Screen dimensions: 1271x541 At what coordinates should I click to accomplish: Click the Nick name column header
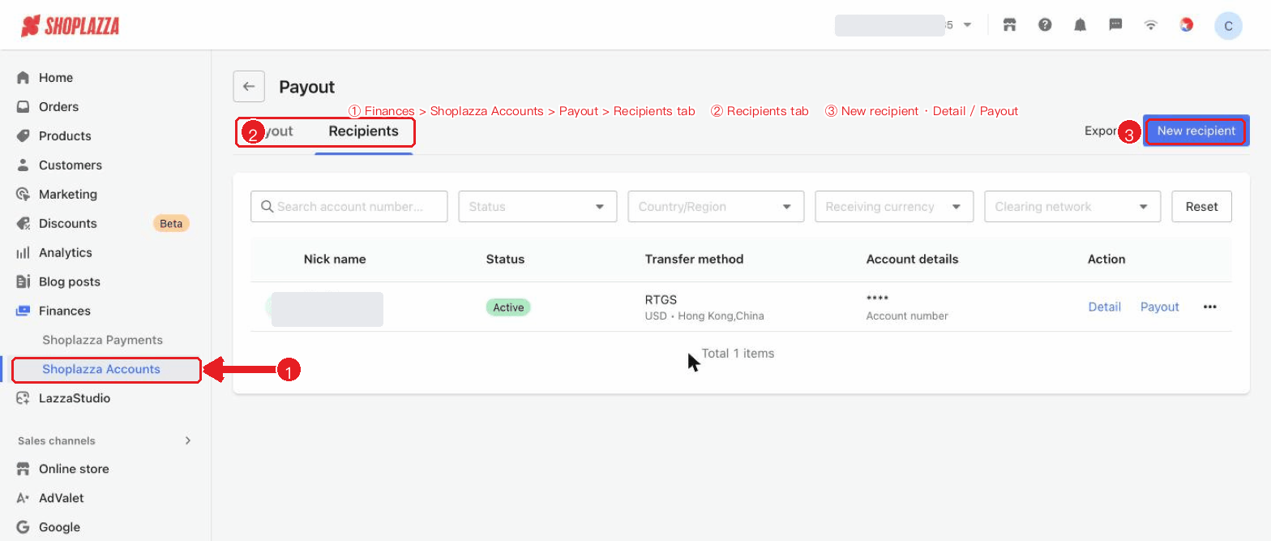coord(335,260)
